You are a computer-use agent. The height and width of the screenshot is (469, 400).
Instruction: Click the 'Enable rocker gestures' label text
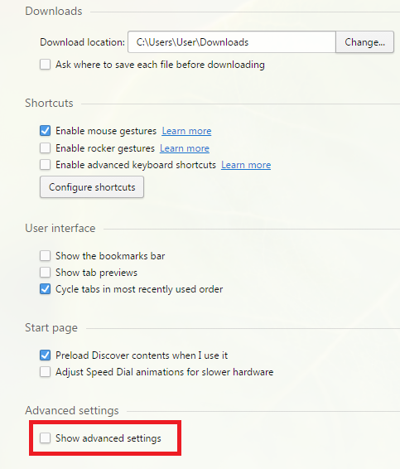tap(105, 148)
